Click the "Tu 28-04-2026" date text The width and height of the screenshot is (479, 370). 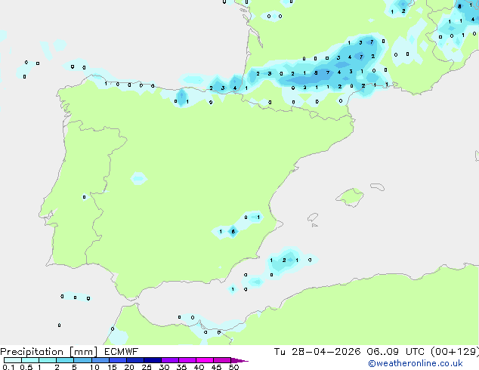[x=317, y=352]
